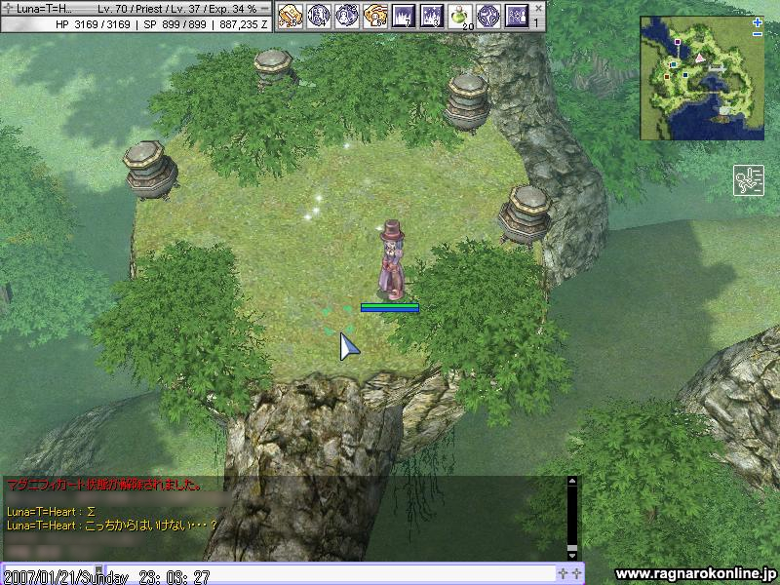Click the HP 3169 / 3169 readout
This screenshot has height=585, width=780.
93,23
